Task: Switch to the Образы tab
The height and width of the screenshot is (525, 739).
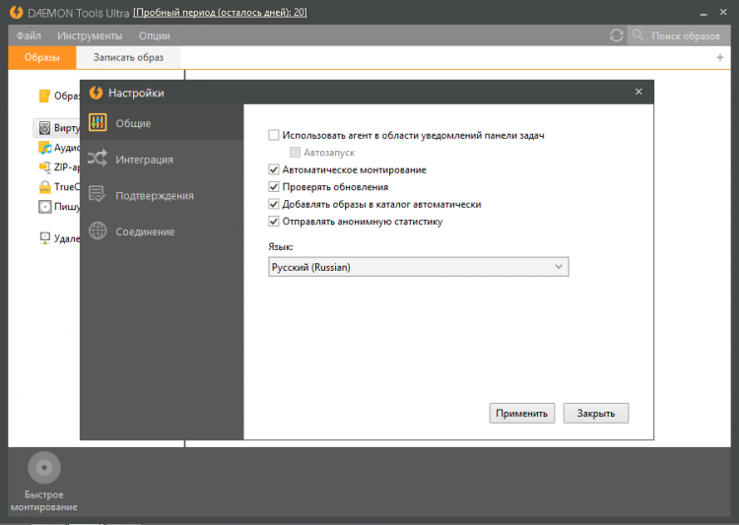Action: click(42, 57)
